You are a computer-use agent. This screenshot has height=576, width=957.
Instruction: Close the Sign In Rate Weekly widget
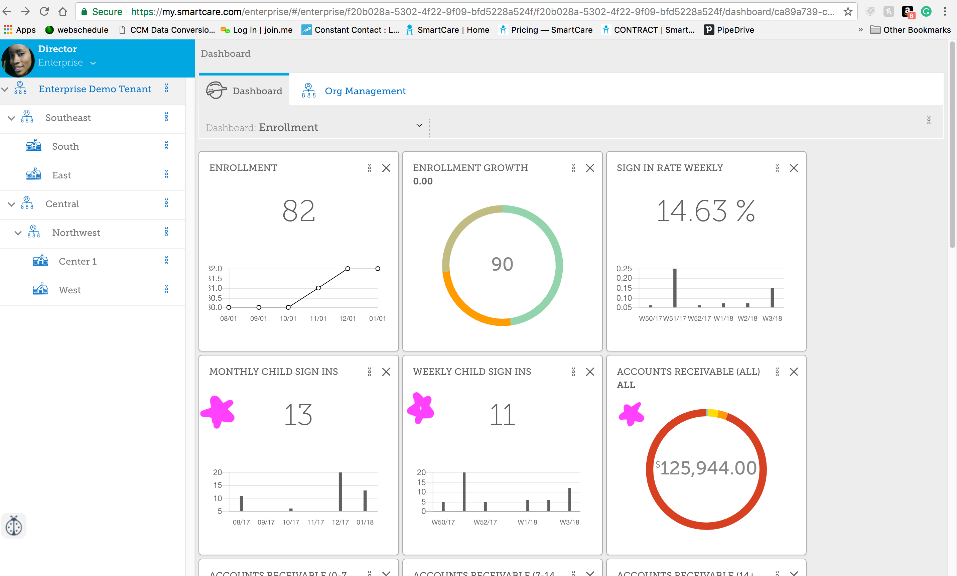tap(794, 168)
